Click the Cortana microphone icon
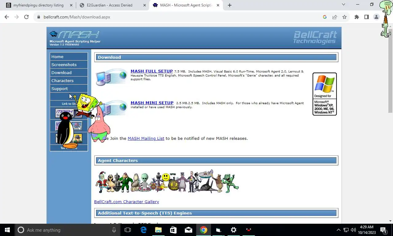 (114, 230)
